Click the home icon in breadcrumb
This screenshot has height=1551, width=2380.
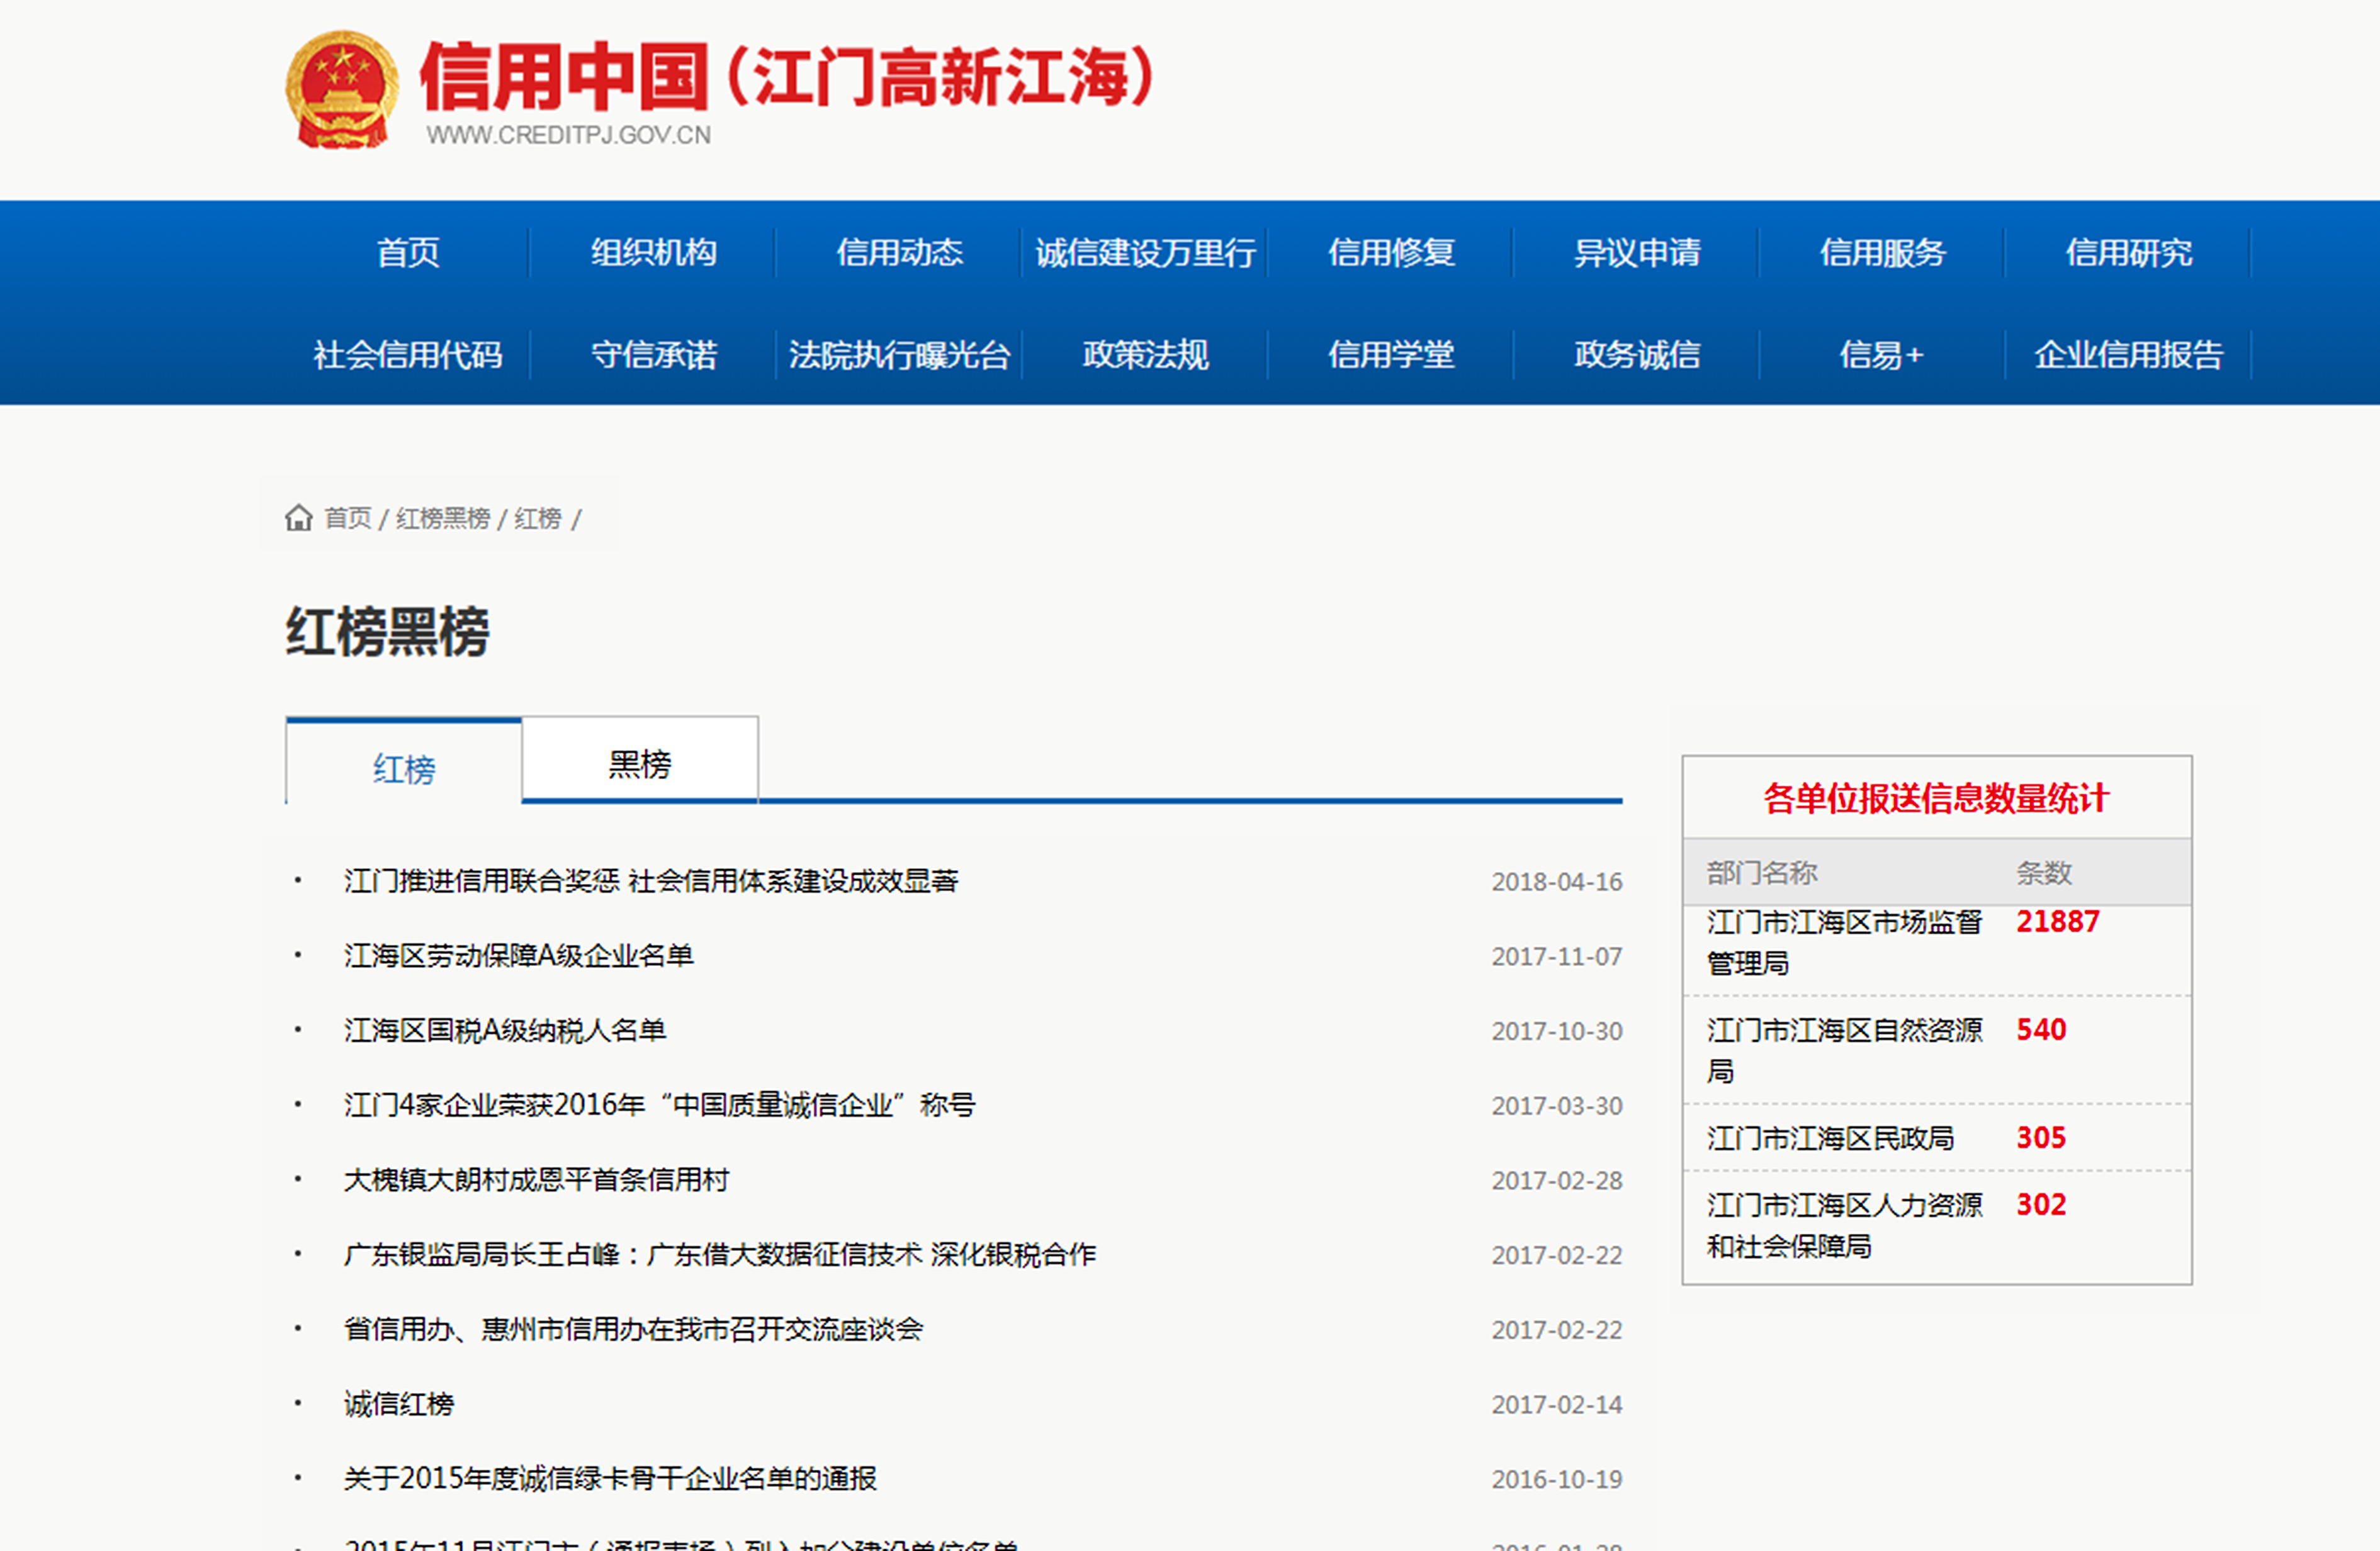(x=298, y=518)
